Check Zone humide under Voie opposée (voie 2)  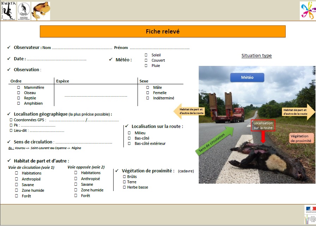tap(76, 190)
